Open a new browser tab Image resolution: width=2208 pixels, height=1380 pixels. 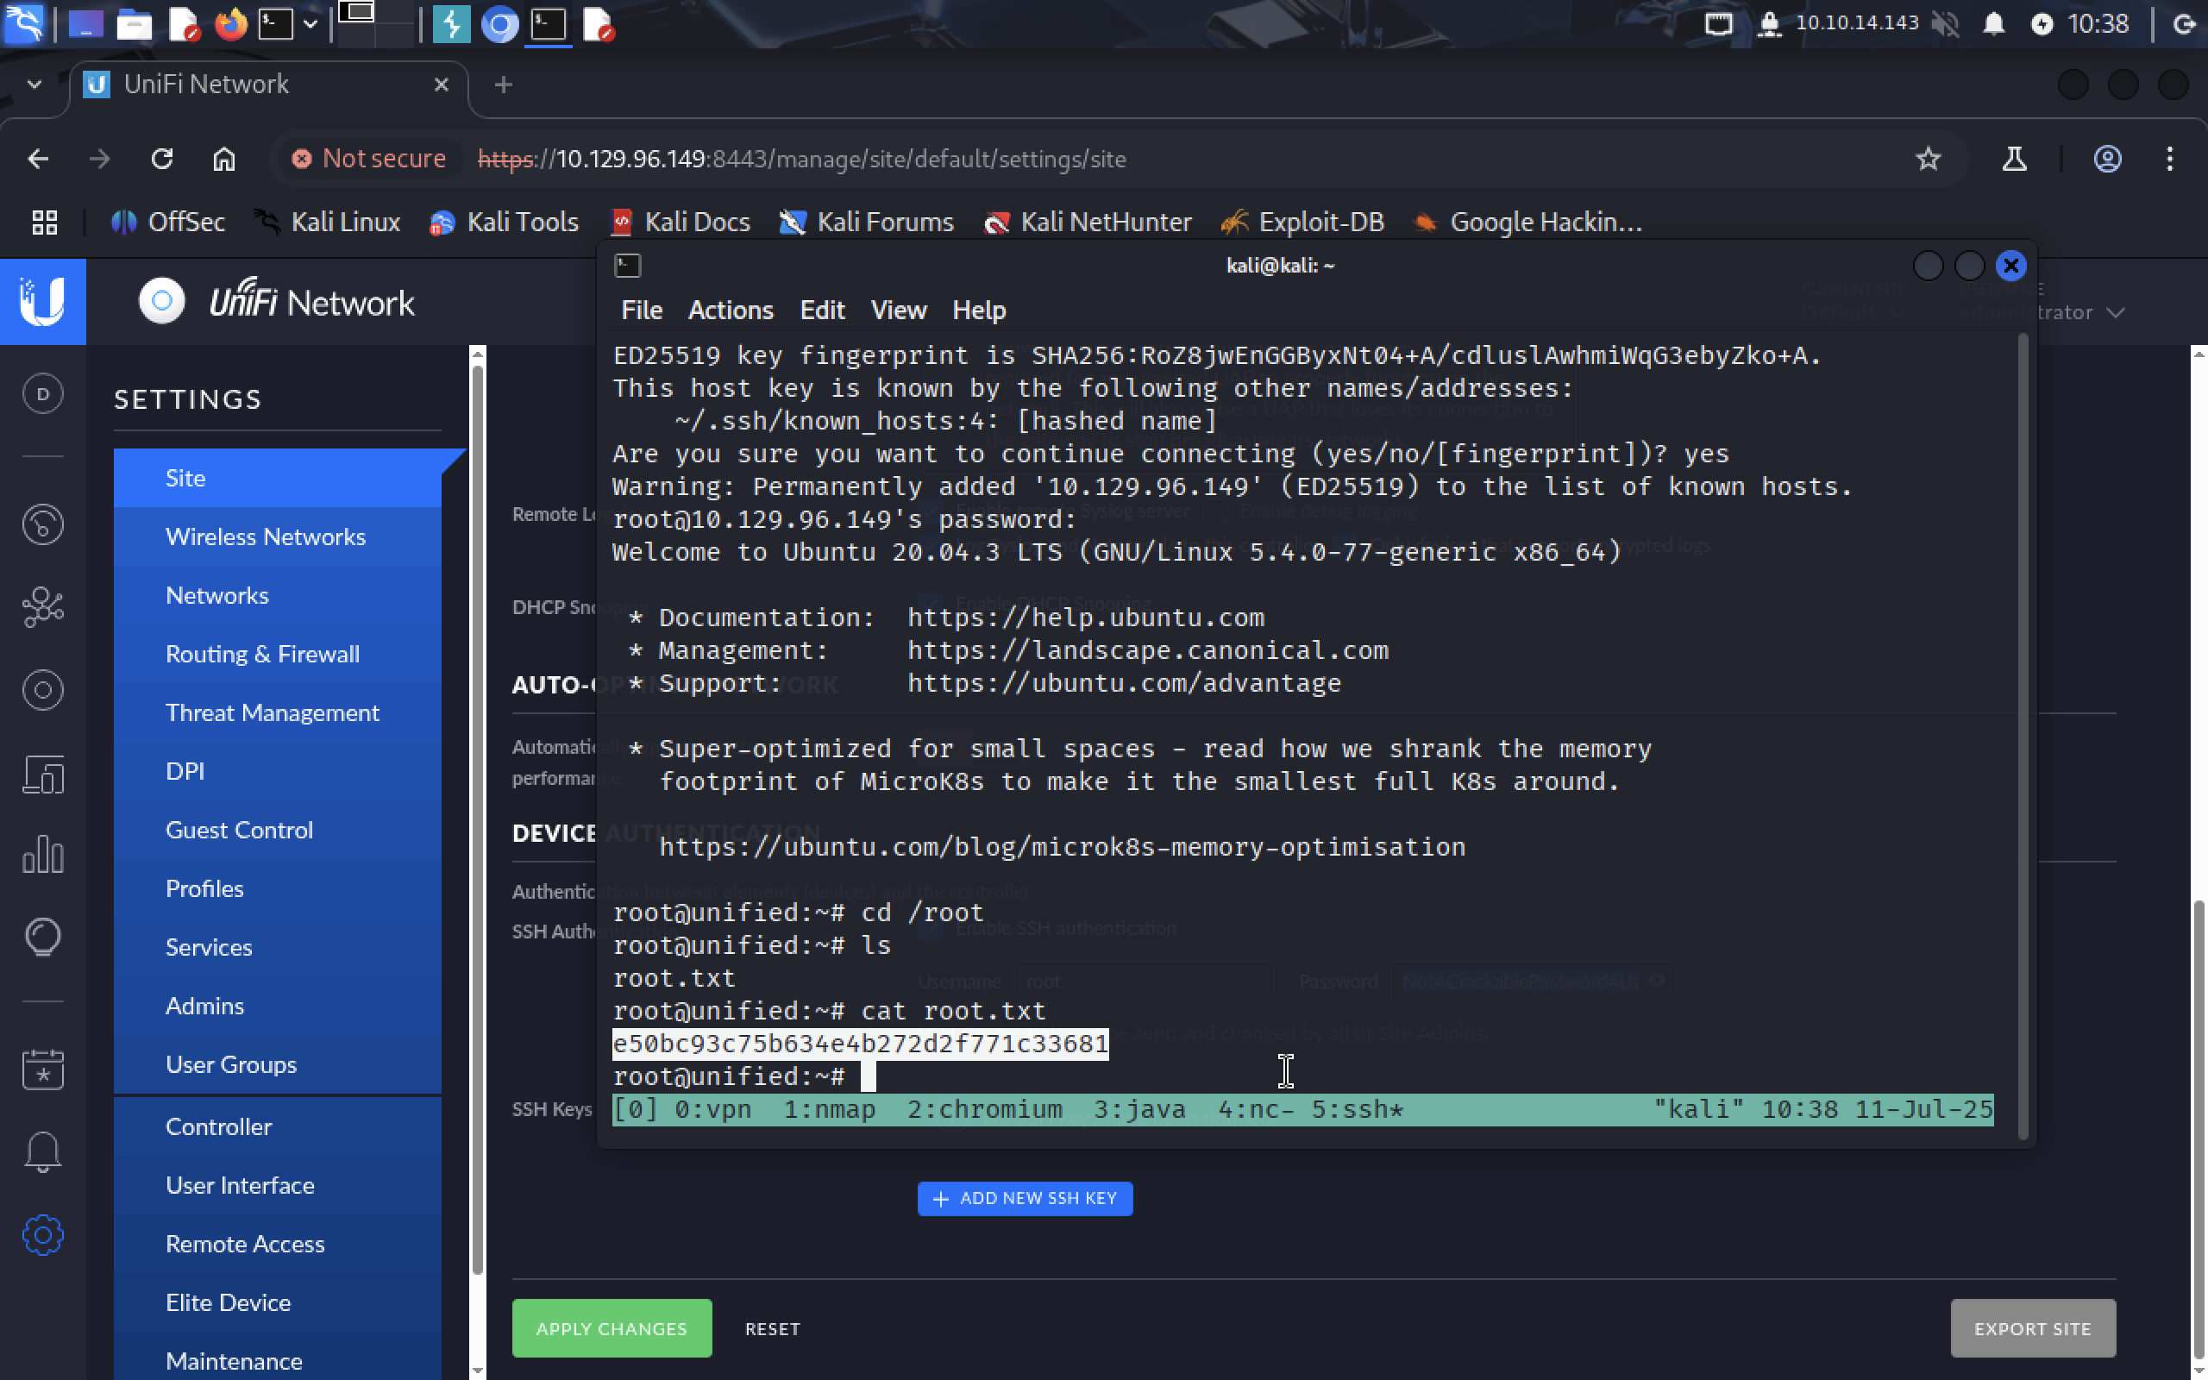coord(504,85)
